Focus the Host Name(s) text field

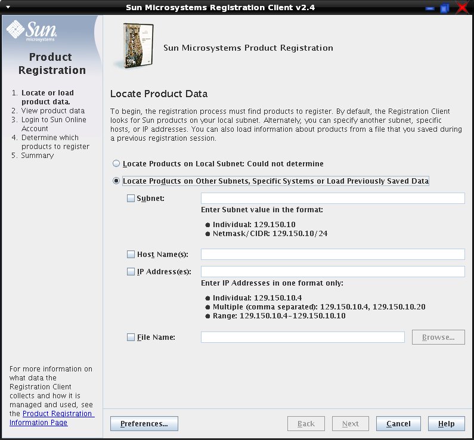click(x=333, y=254)
